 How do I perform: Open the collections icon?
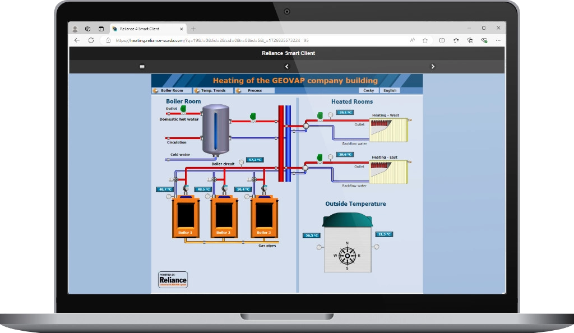(x=470, y=40)
